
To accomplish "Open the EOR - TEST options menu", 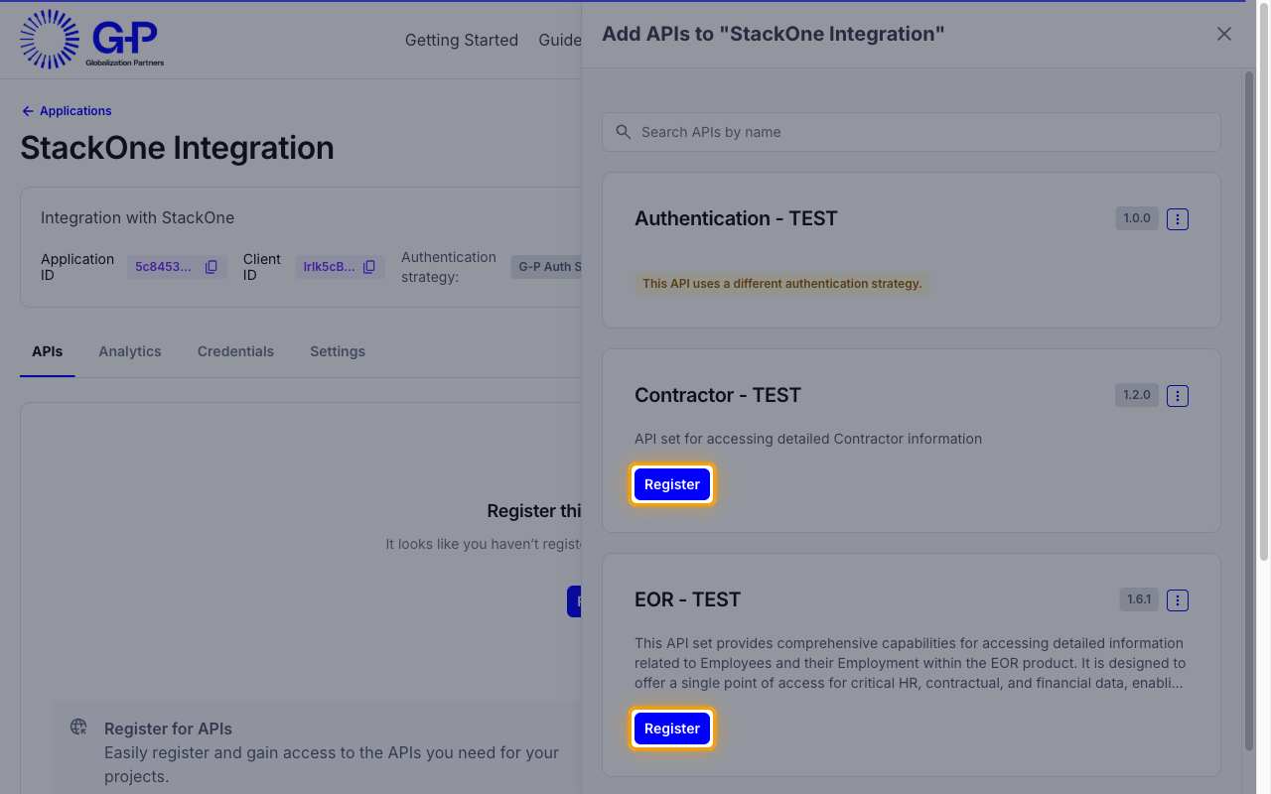I will (x=1178, y=599).
